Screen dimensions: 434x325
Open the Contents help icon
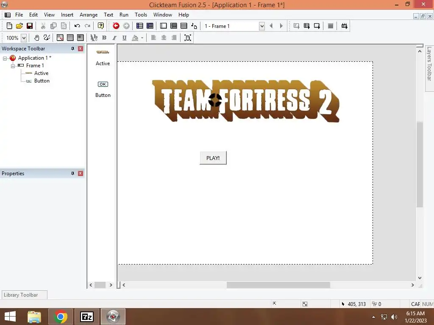tap(101, 26)
